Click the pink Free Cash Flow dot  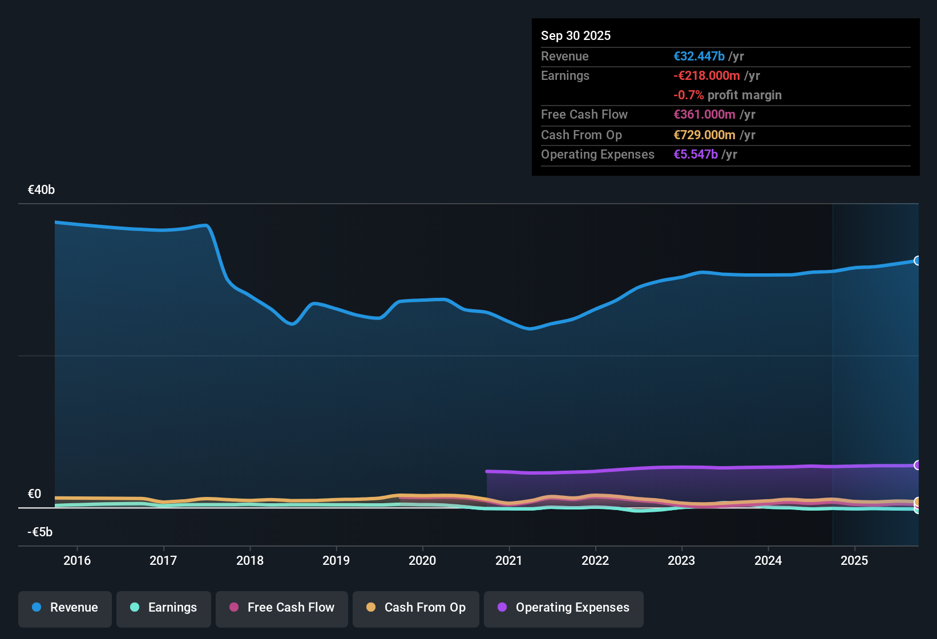coord(234,607)
